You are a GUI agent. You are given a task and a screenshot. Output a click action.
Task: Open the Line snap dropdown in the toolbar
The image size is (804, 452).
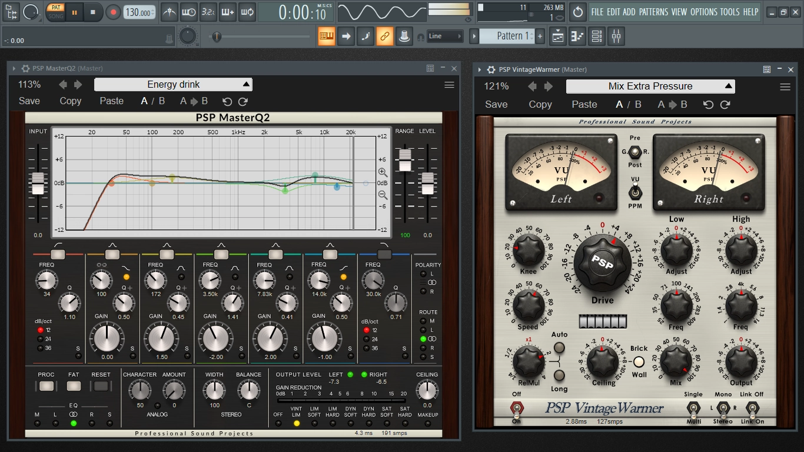(x=445, y=36)
